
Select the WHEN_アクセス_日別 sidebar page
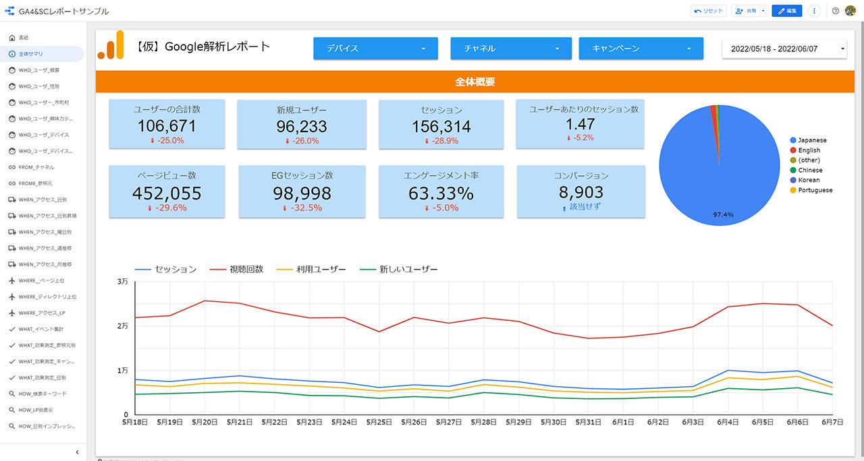point(42,199)
